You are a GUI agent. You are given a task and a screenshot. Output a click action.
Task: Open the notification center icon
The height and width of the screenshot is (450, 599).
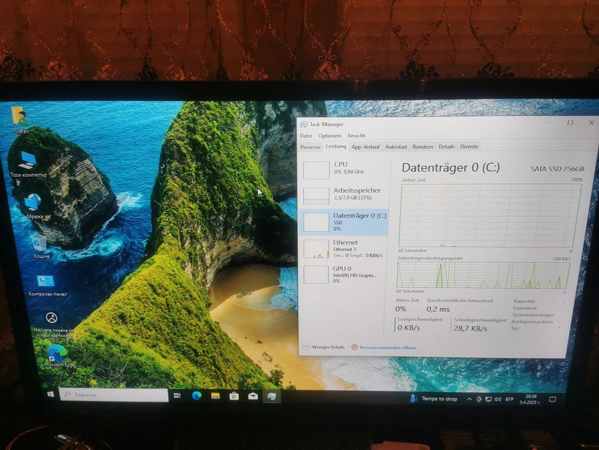[x=552, y=399]
